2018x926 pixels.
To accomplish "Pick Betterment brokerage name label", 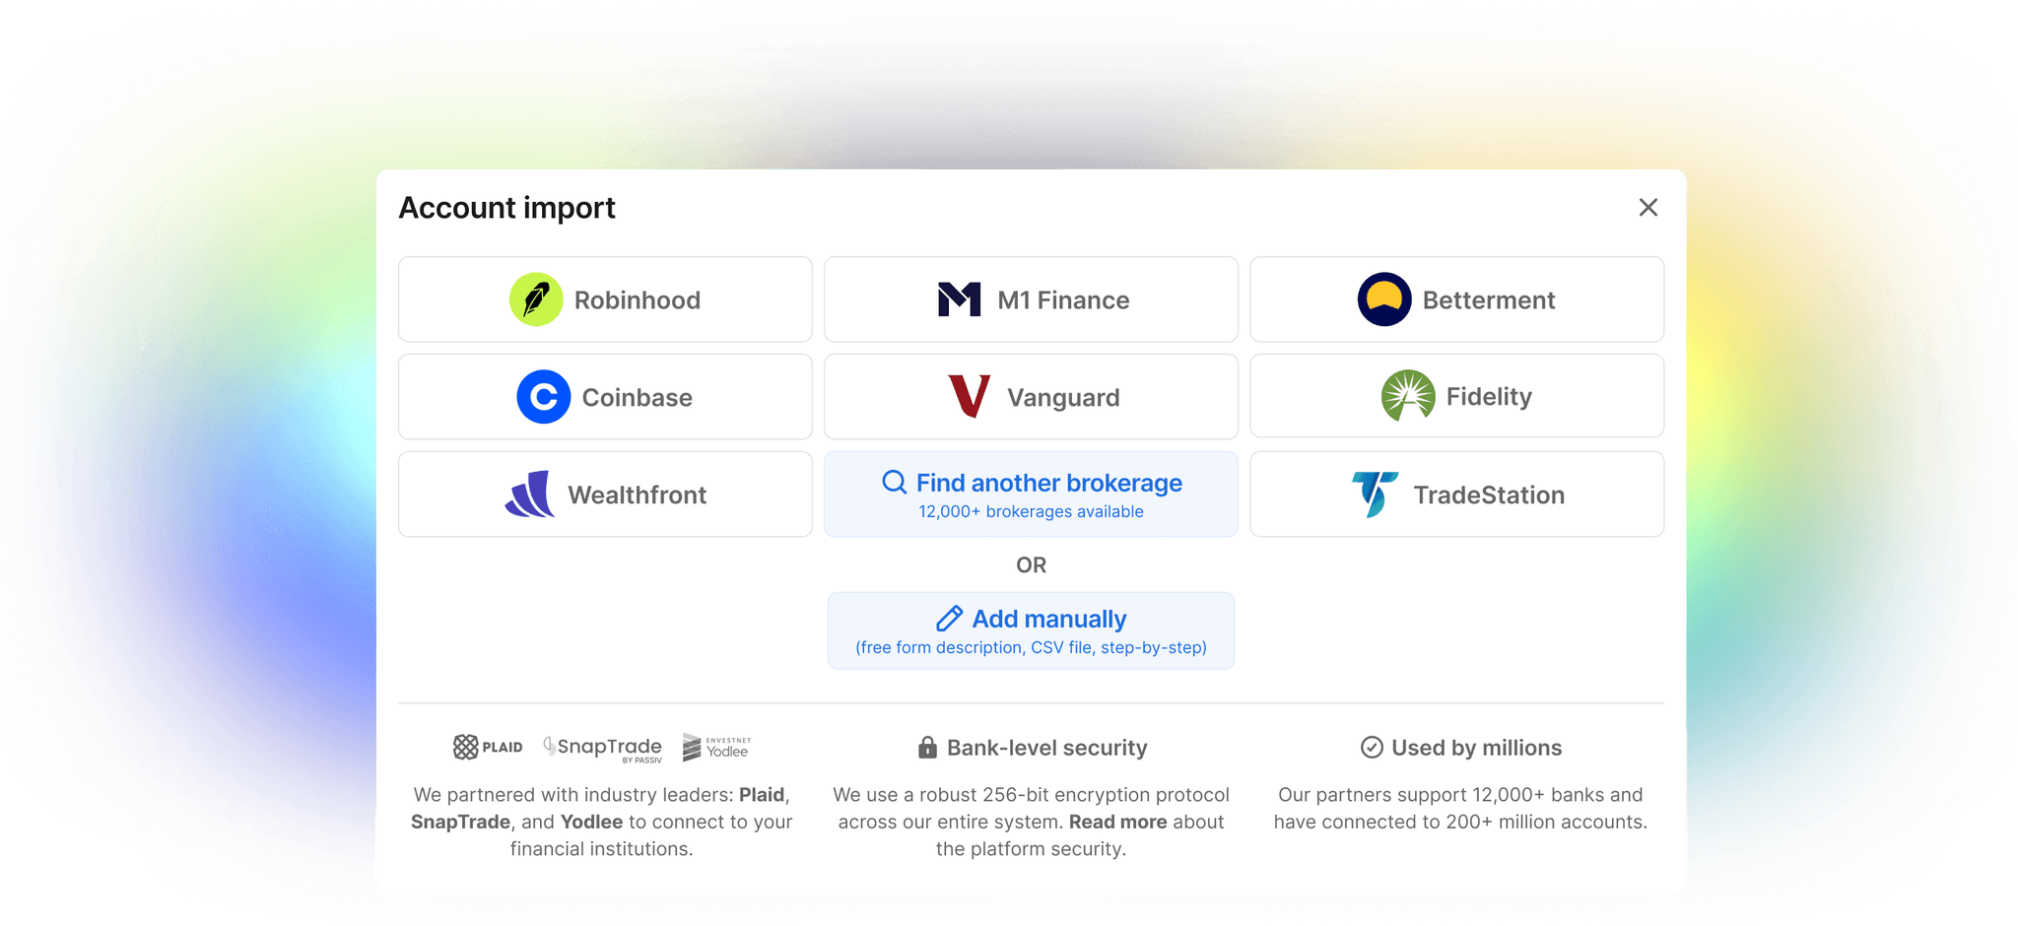I will [1489, 300].
